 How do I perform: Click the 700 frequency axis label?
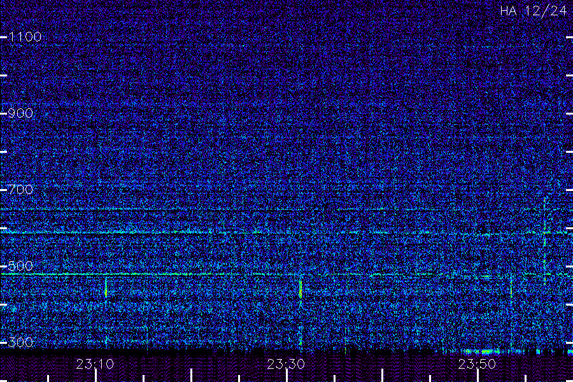point(20,190)
